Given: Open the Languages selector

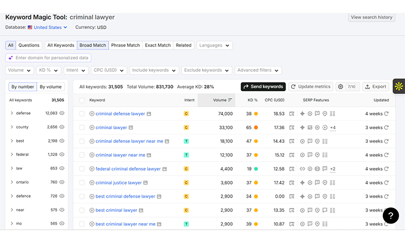Looking at the screenshot, I should 214,45.
